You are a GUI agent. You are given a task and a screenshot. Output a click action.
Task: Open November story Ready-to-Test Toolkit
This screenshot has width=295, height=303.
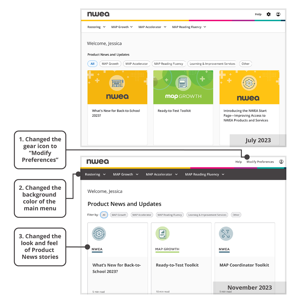[177, 265]
